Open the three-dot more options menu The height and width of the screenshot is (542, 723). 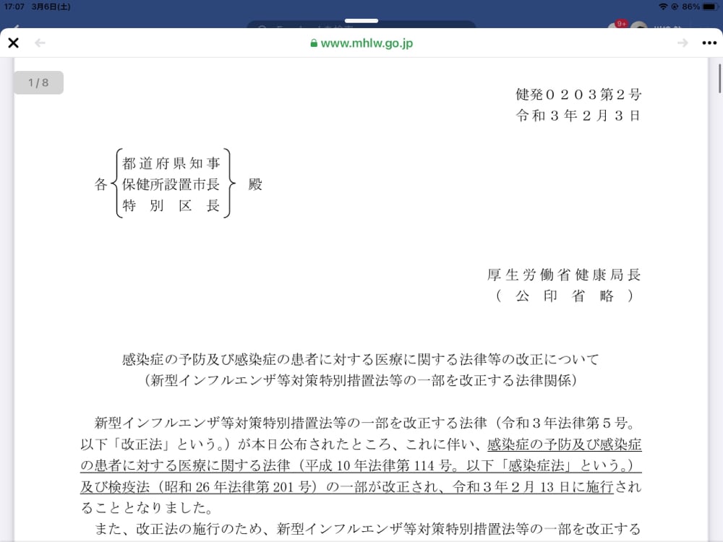709,43
